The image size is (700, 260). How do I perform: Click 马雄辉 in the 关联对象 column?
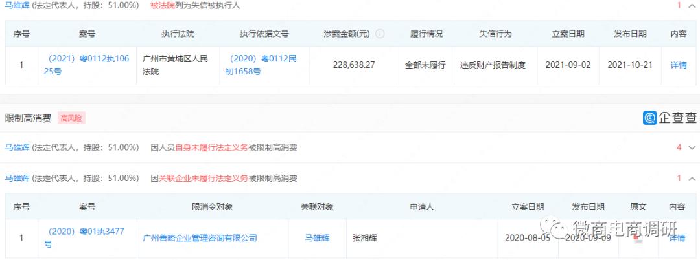point(317,238)
